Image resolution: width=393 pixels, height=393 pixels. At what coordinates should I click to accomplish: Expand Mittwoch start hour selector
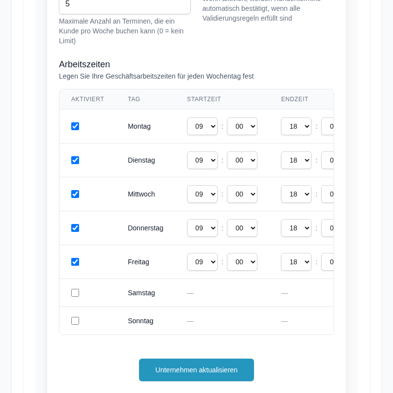[x=202, y=194]
